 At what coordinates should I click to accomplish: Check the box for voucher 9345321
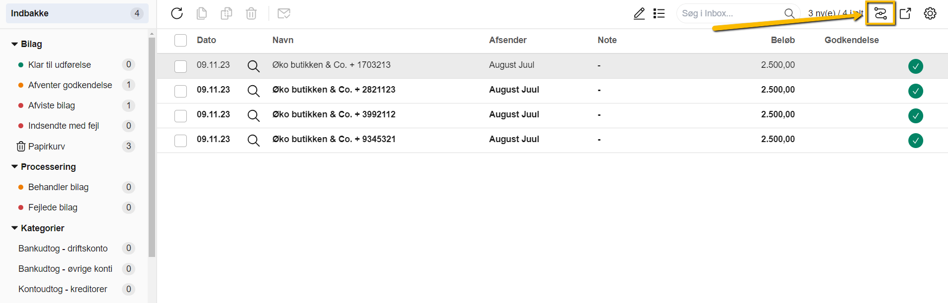180,140
